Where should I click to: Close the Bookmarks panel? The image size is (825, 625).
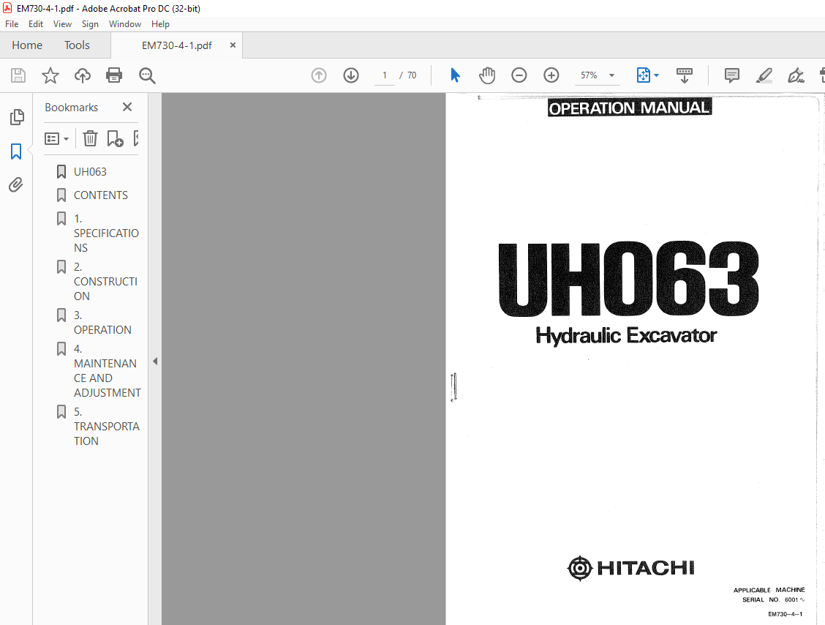click(x=127, y=107)
